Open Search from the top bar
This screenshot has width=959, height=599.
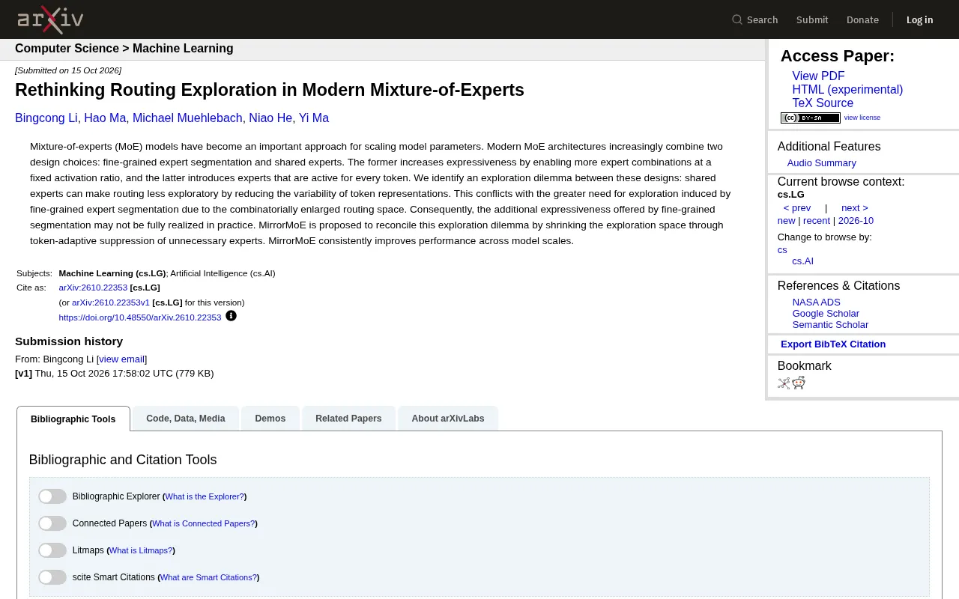point(755,19)
